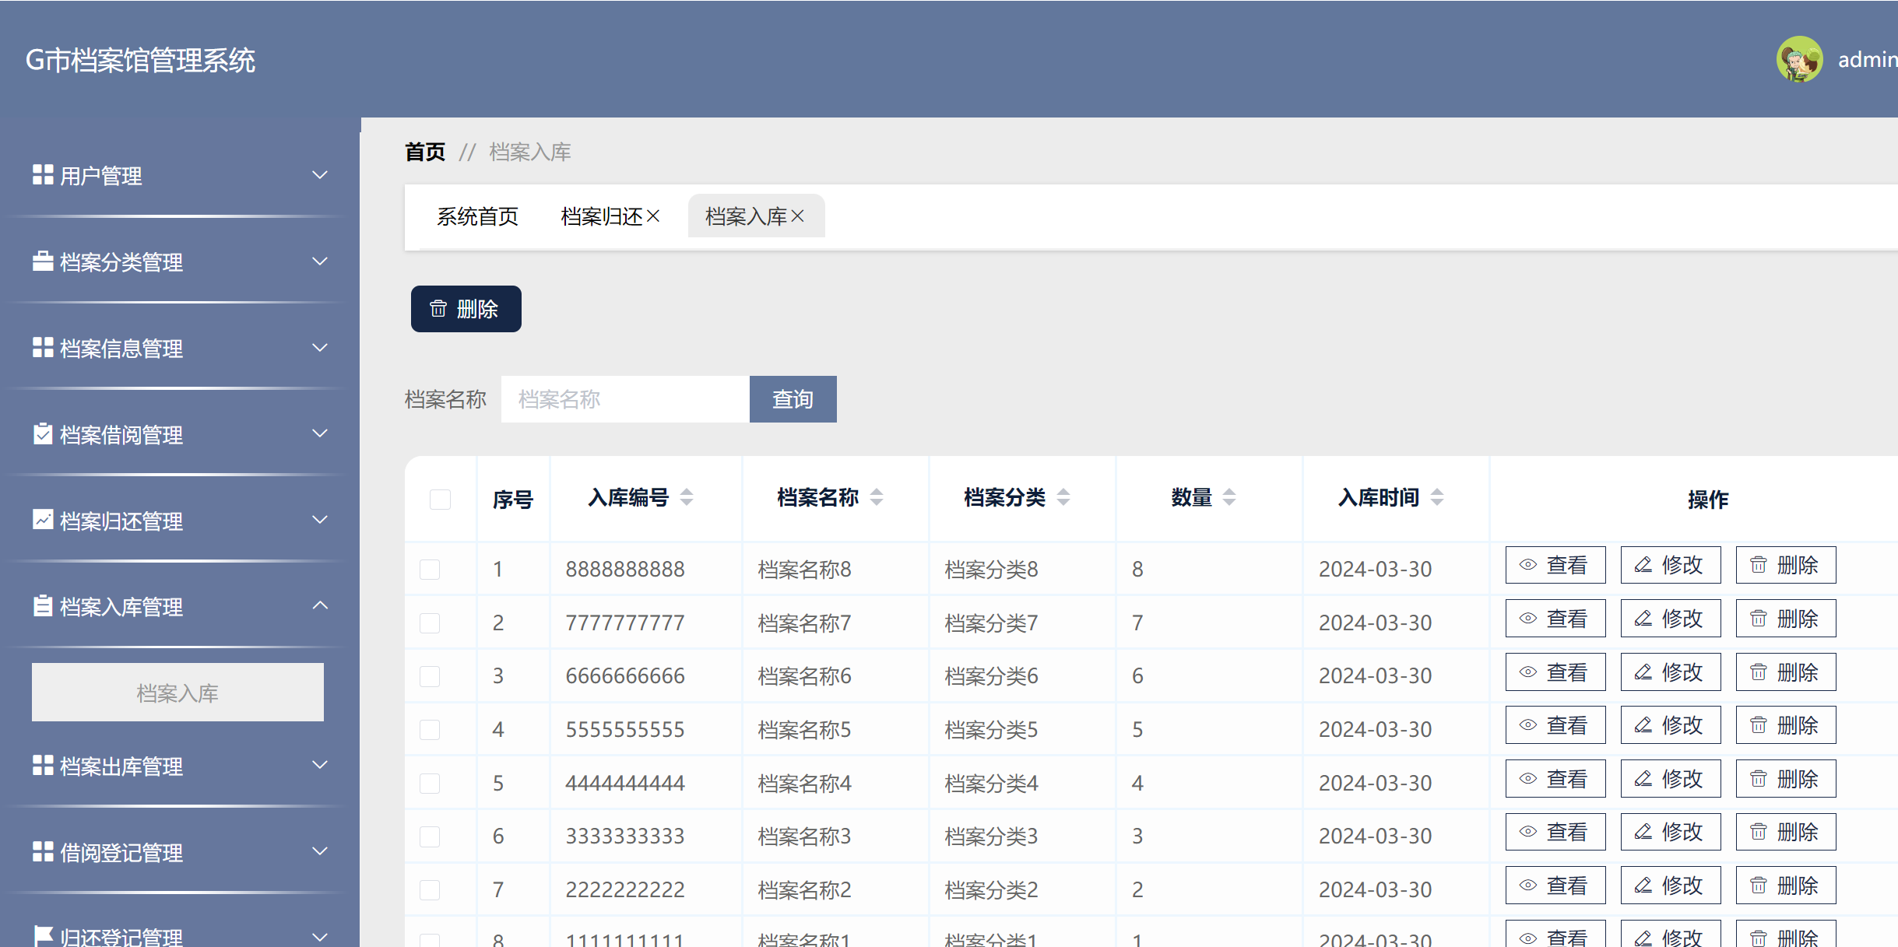The image size is (1898, 947).
Task: Click the 查询 search button
Action: point(793,398)
